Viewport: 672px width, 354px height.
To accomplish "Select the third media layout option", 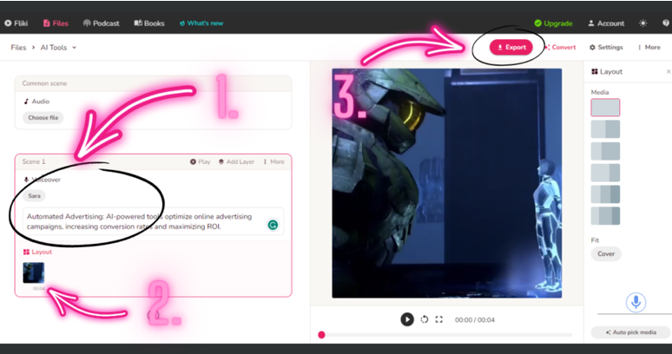I will click(605, 151).
